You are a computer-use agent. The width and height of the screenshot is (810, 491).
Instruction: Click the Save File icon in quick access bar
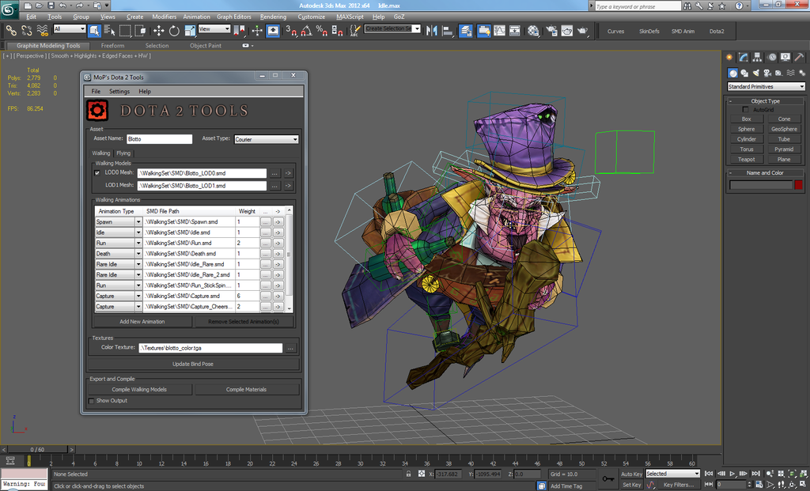tap(51, 6)
